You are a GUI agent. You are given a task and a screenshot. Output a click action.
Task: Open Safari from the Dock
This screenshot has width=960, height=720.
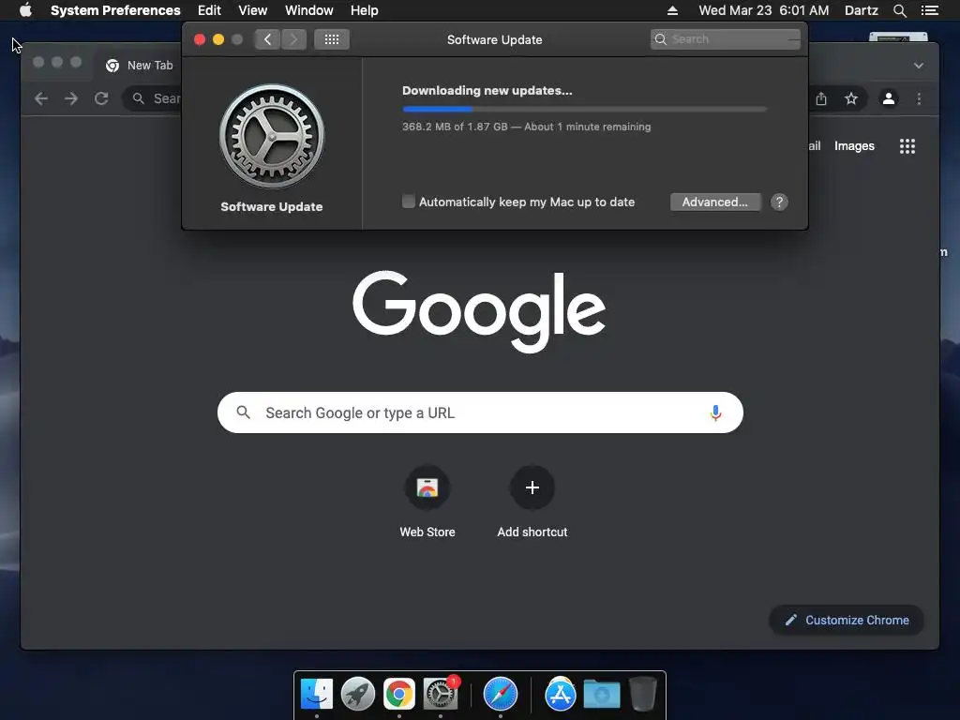tap(501, 695)
